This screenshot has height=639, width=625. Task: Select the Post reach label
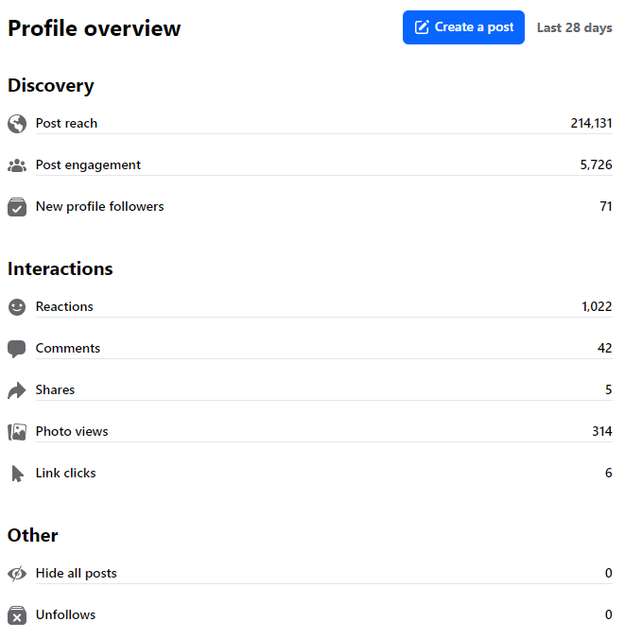point(66,124)
